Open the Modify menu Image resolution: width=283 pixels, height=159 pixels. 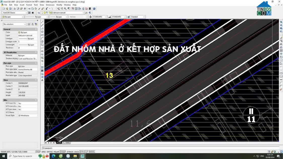pos(59,5)
